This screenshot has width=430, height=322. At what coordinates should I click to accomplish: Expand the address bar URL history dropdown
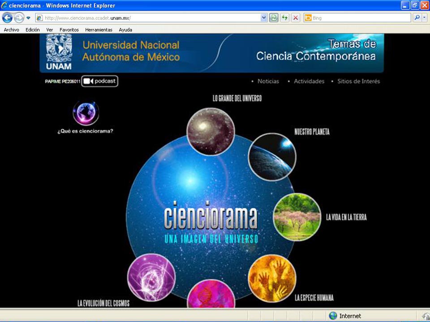point(263,18)
